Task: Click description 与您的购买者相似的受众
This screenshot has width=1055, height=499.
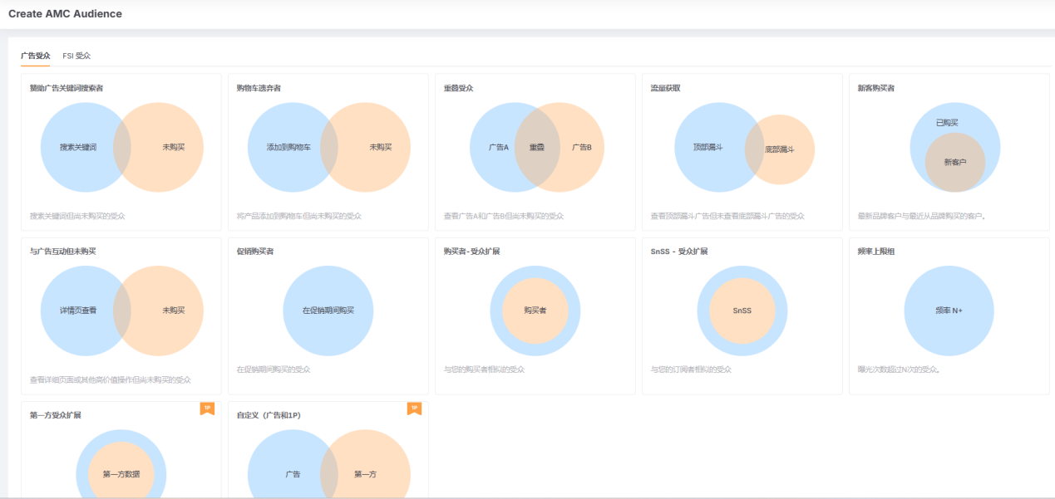Action: tap(485, 369)
